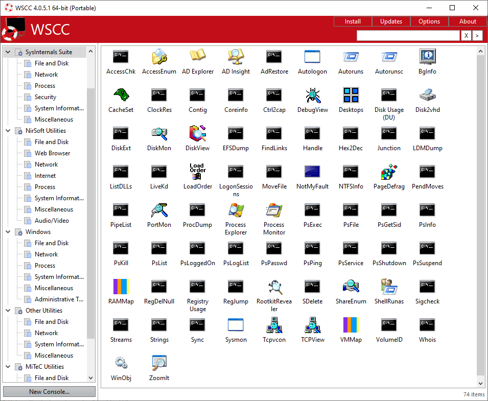Launch the AccessChk console icon

pos(121,57)
